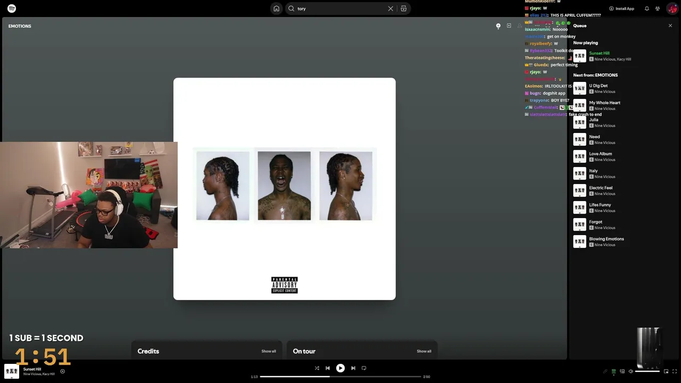Viewport: 681px width, 383px height.
Task: Close the Queue panel
Action: [670, 26]
